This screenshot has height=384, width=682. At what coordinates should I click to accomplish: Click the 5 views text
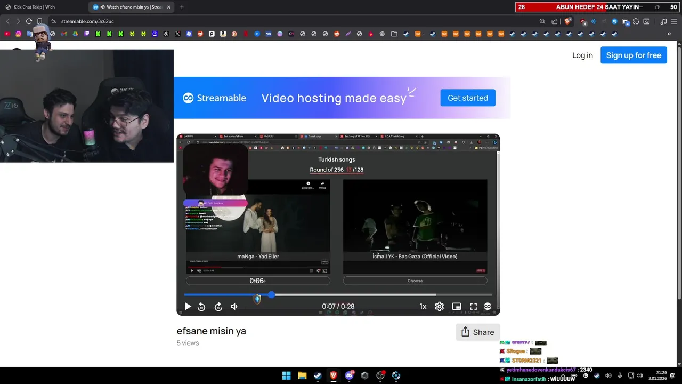pyautogui.click(x=188, y=343)
